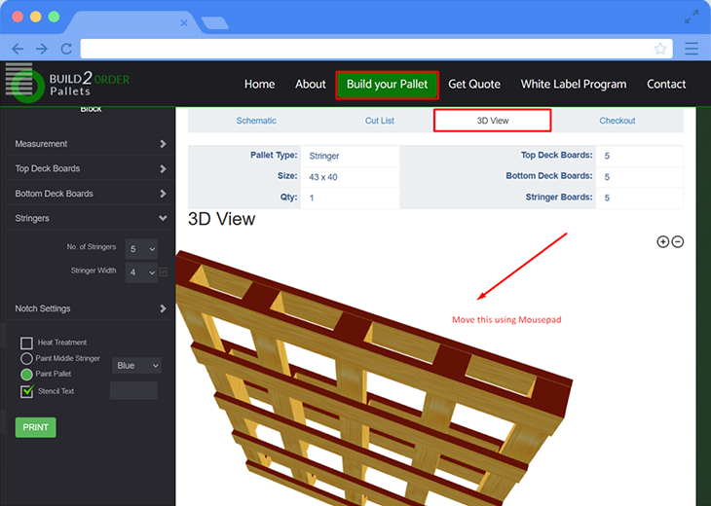Open the browser hamburger menu
Viewport: 711px width, 506px height.
coord(692,49)
